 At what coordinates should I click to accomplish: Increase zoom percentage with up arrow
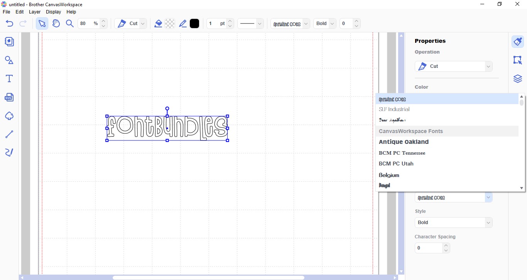pos(103,21)
